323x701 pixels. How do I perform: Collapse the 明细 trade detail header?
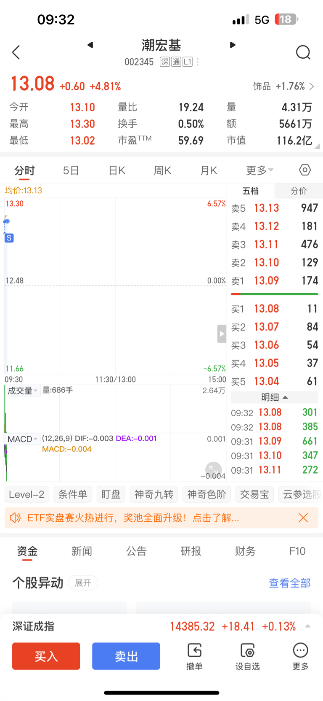pos(275,397)
